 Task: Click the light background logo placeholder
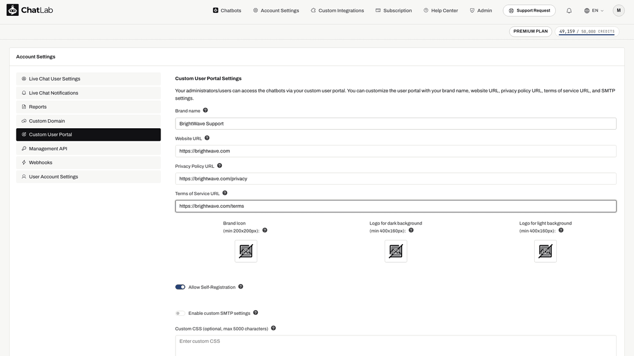[x=545, y=251]
